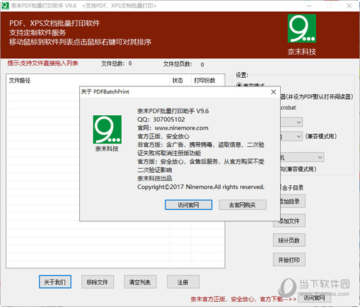This screenshot has height=307, width=360.
Task: Click 访问官网 button at bottom right of main window
Action: coord(314,298)
